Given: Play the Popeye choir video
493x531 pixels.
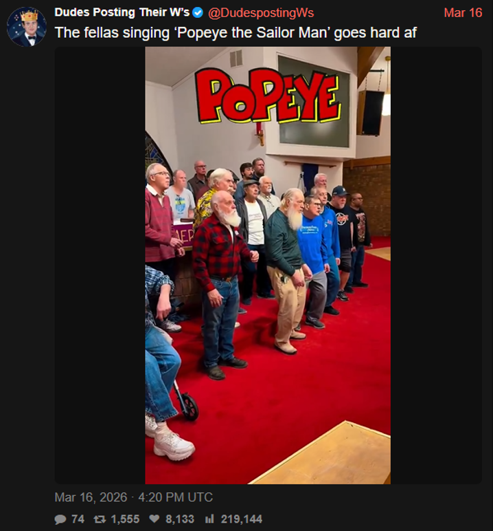Looking at the screenshot, I should click(x=268, y=265).
